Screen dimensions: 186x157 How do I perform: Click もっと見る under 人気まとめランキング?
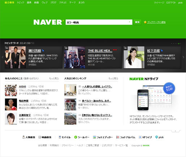pos(113,78)
